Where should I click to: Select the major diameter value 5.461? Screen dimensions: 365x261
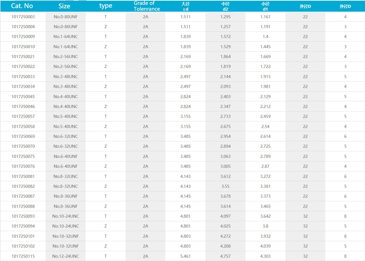click(185, 256)
